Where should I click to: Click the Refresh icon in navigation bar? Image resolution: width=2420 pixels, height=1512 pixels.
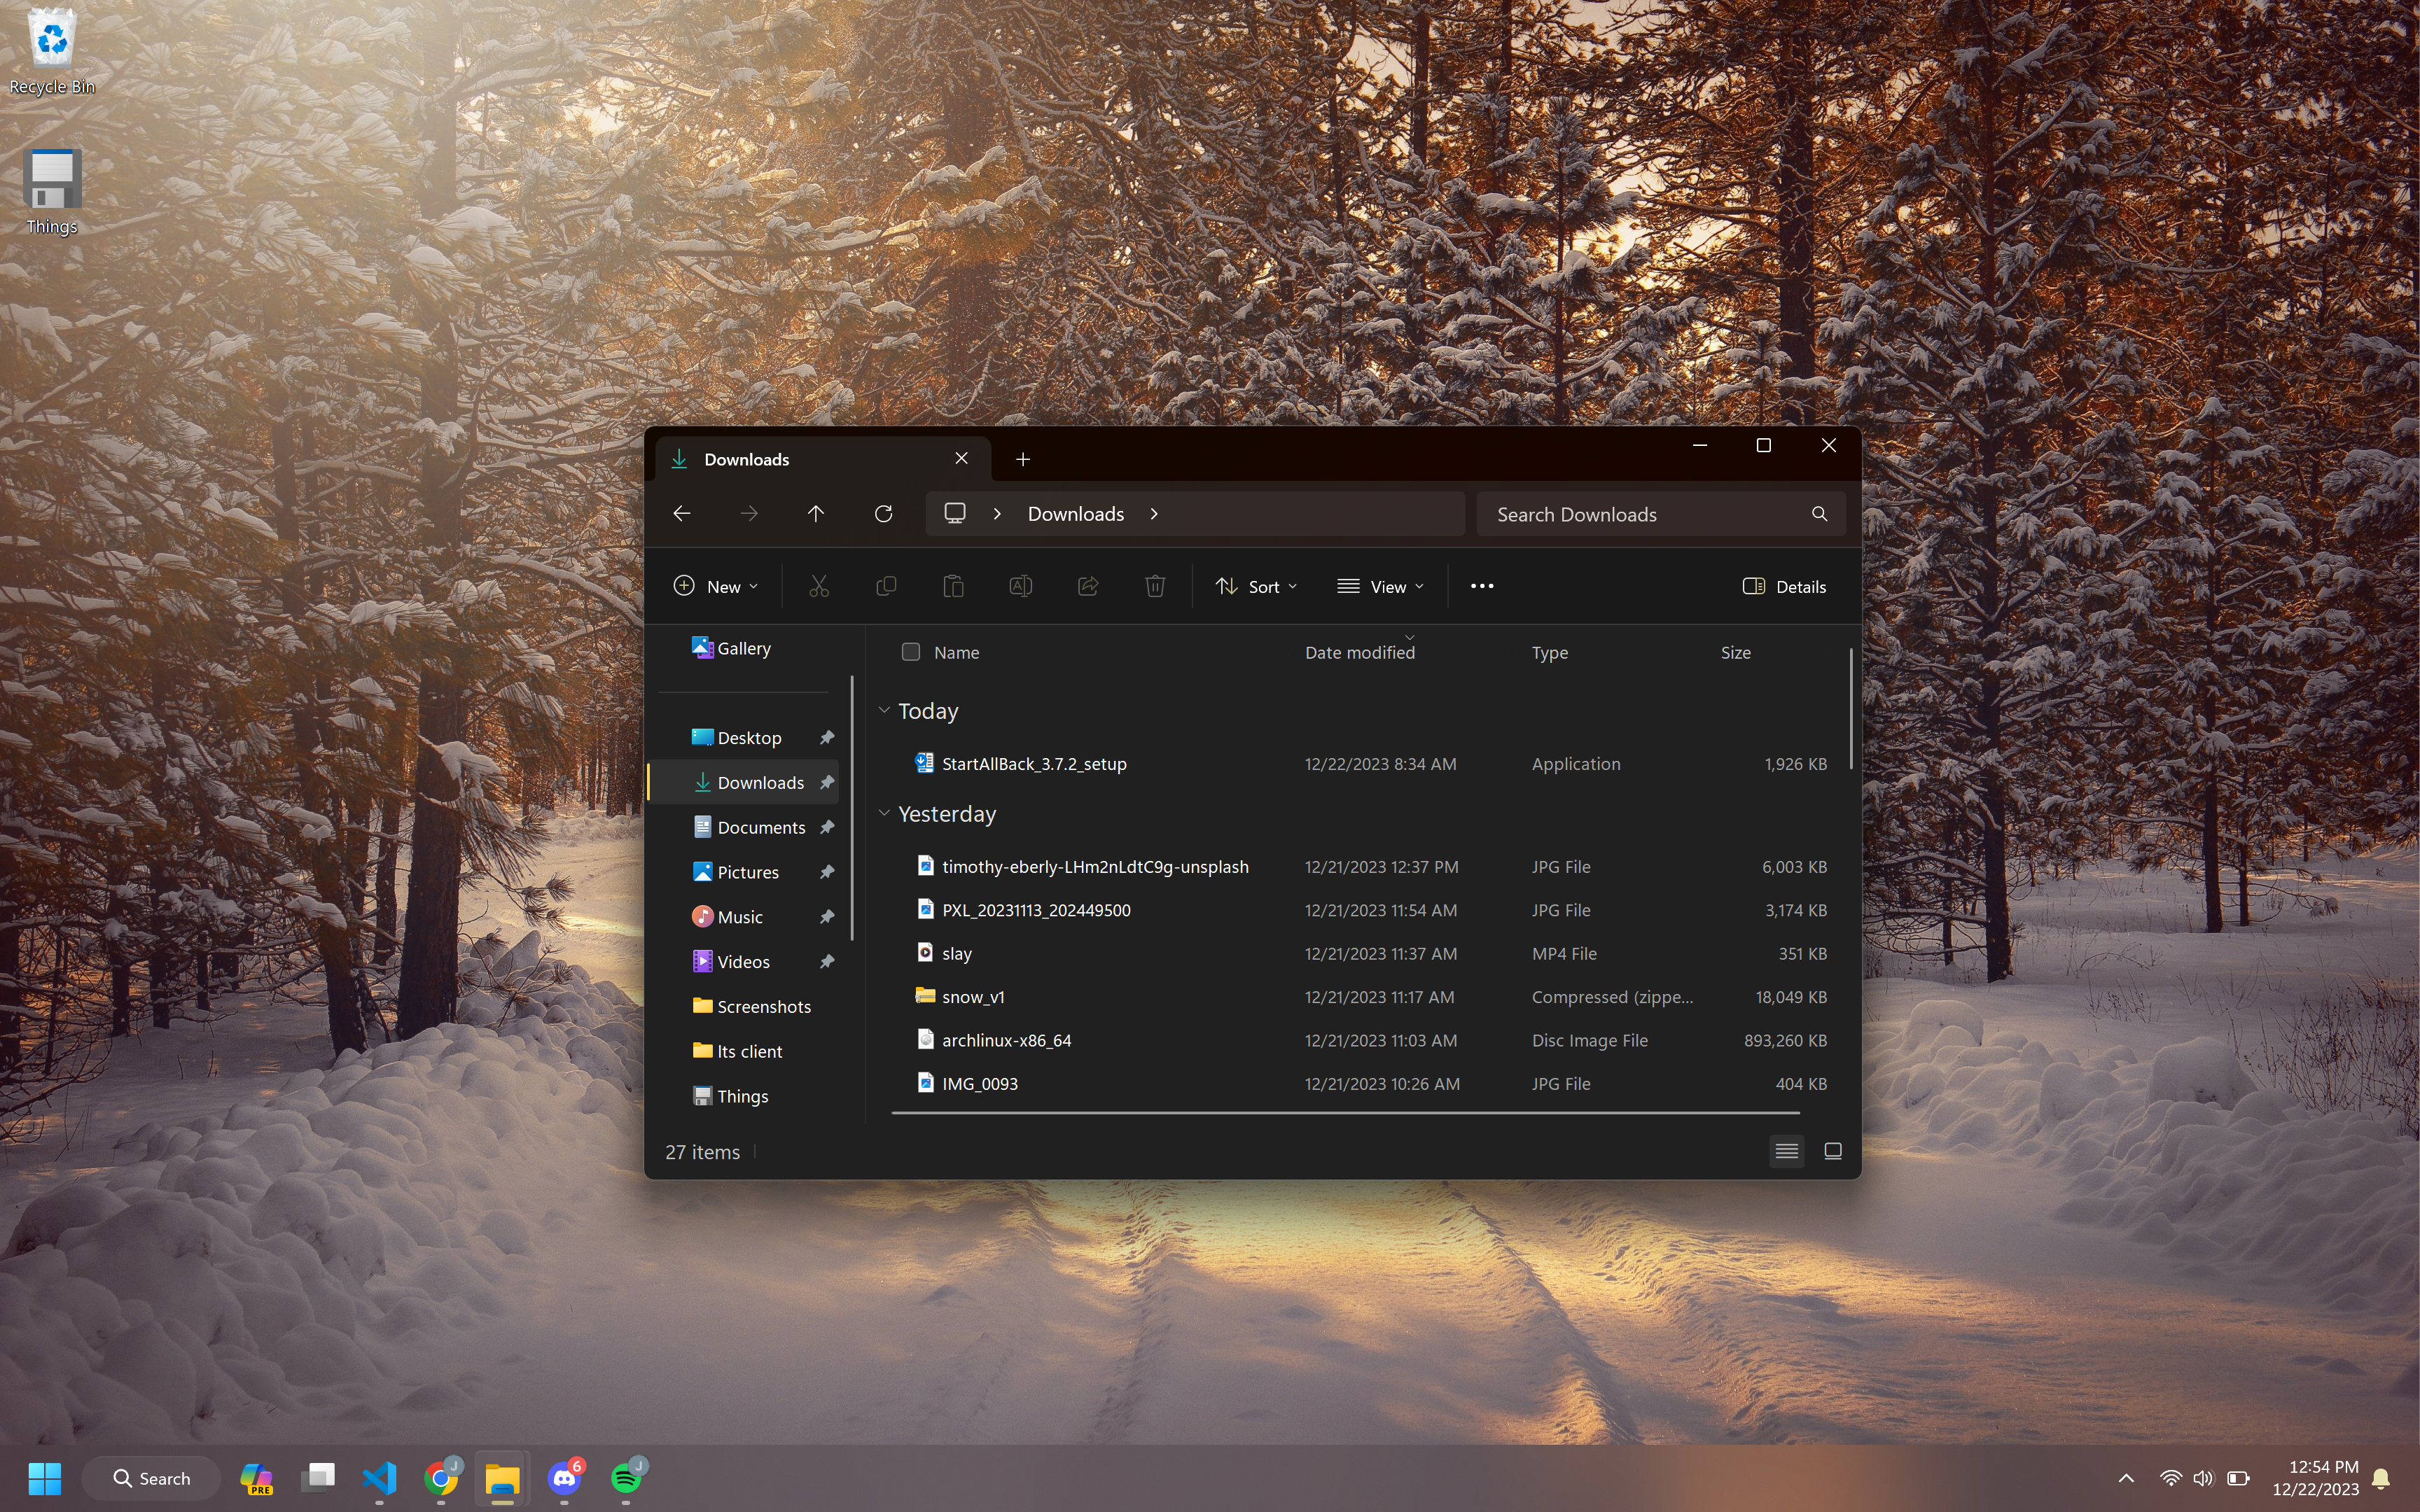pyautogui.click(x=883, y=513)
